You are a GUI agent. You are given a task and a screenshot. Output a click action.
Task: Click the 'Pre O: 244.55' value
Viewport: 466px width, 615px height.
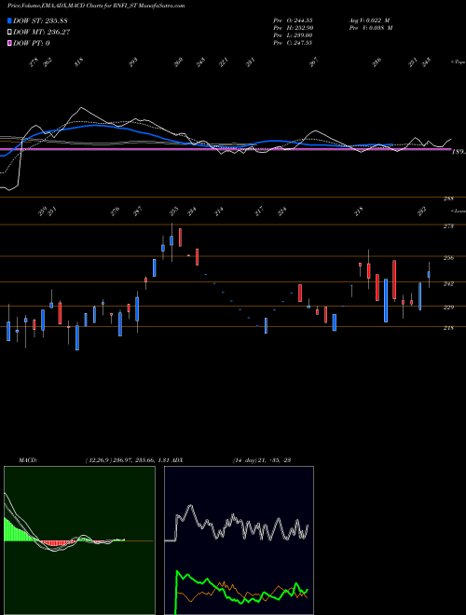pyautogui.click(x=293, y=20)
